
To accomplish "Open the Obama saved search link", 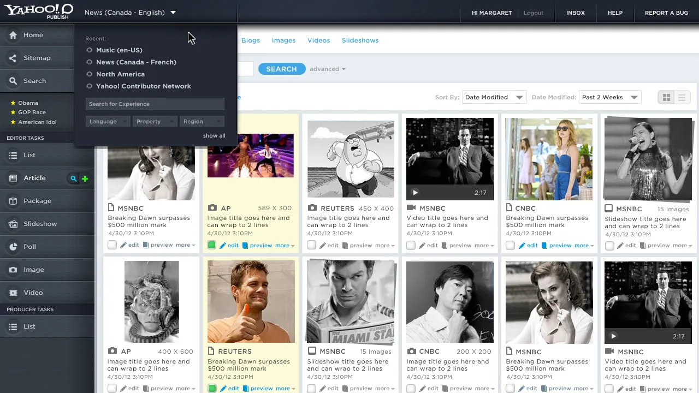I will click(28, 103).
